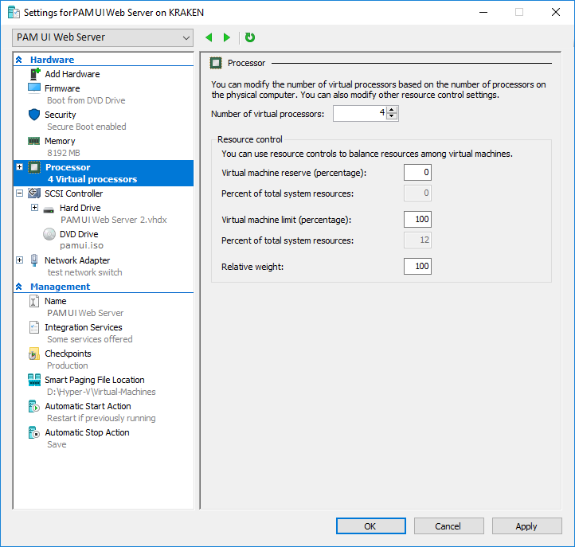Viewport: 575px width, 547px height.
Task: Collapse the Management section
Action: click(x=18, y=287)
